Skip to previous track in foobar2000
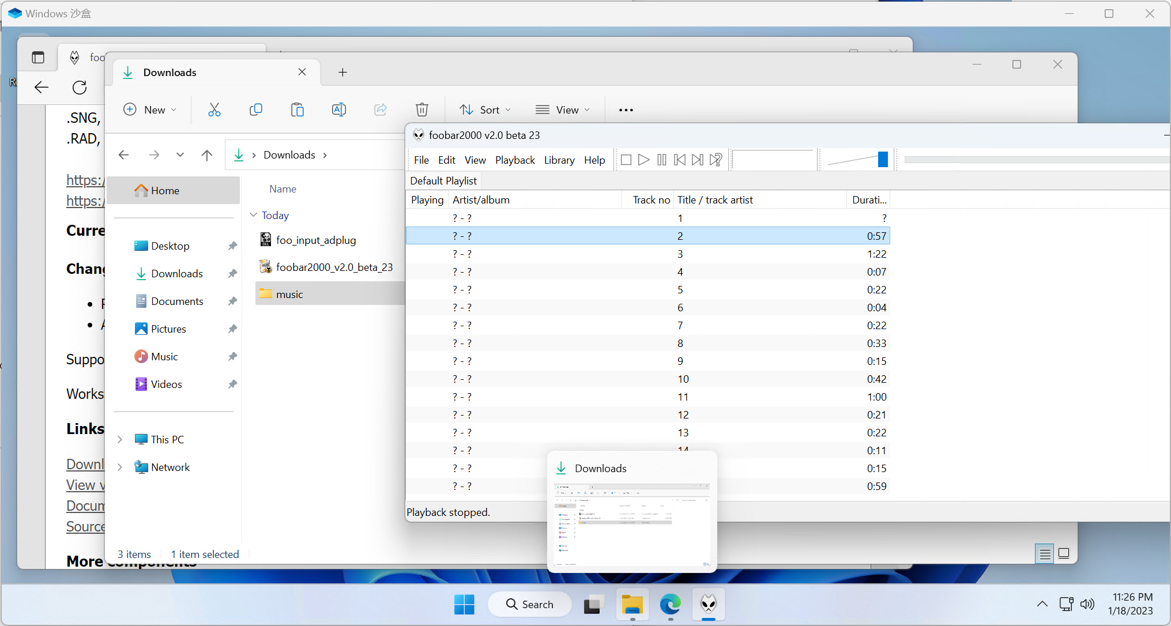1171x626 pixels. [680, 160]
